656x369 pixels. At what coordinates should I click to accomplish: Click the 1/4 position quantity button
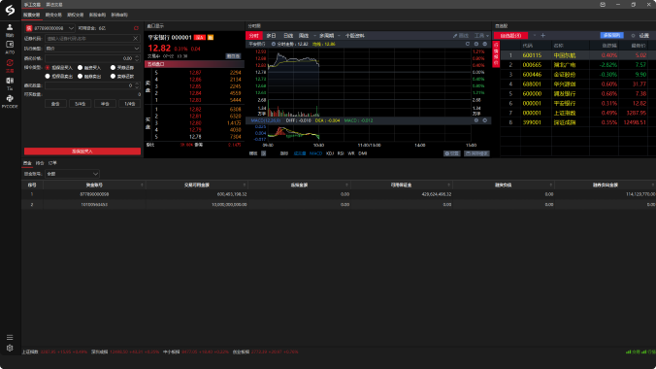tap(130, 104)
